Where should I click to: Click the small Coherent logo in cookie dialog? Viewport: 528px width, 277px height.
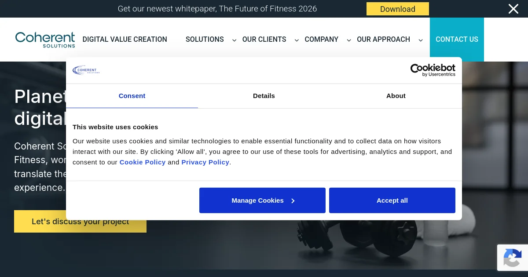[86, 70]
